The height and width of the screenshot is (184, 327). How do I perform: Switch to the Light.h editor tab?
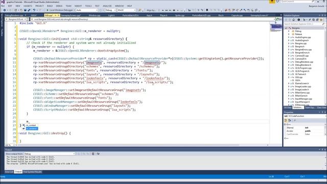tap(111, 15)
